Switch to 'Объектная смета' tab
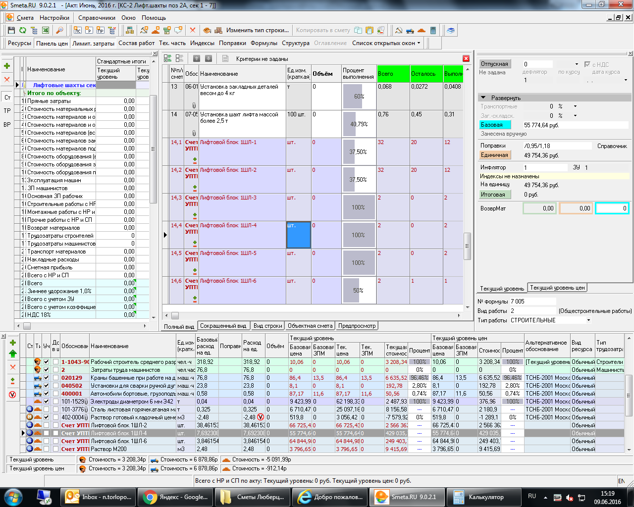This screenshot has width=634, height=507. (310, 326)
